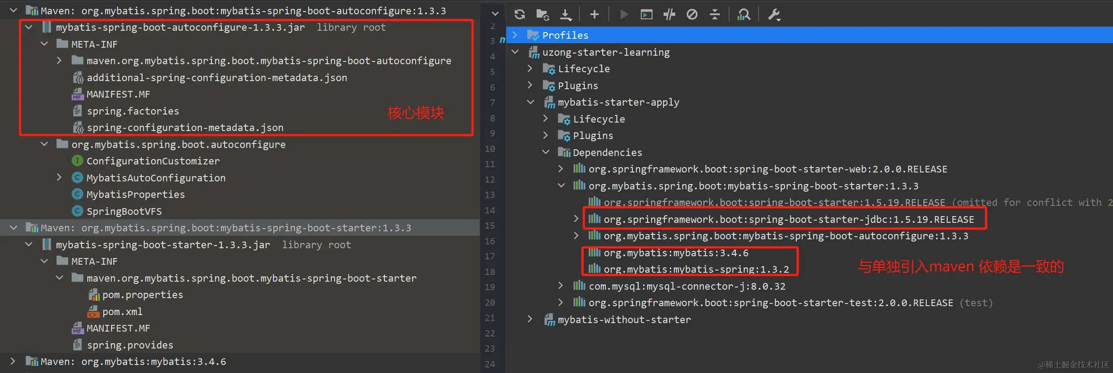Screen dimensions: 1113x373
Task: Collapse the Dependencies node
Action: (x=546, y=152)
